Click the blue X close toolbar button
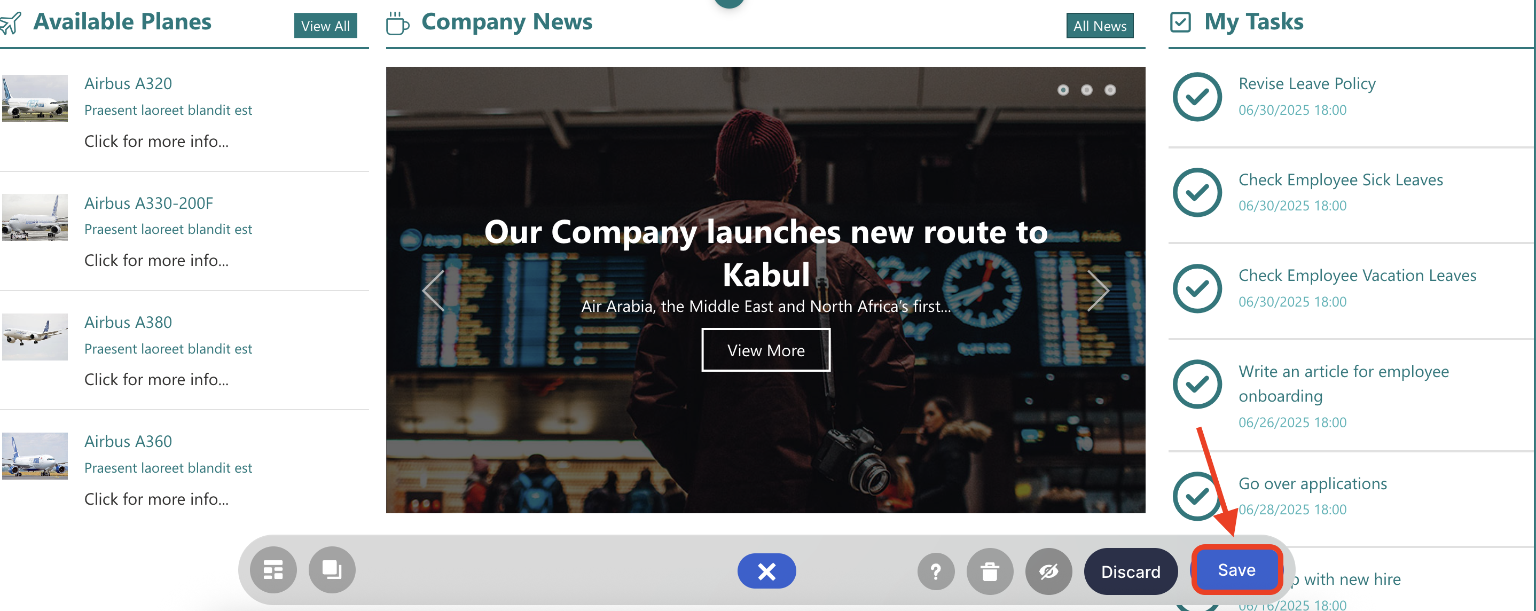This screenshot has width=1536, height=611. coord(766,571)
